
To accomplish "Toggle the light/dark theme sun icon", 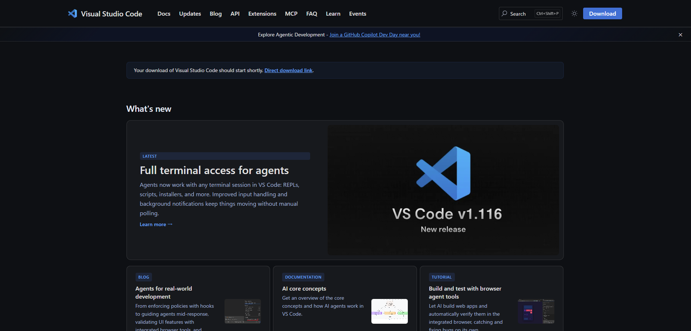I will [574, 13].
